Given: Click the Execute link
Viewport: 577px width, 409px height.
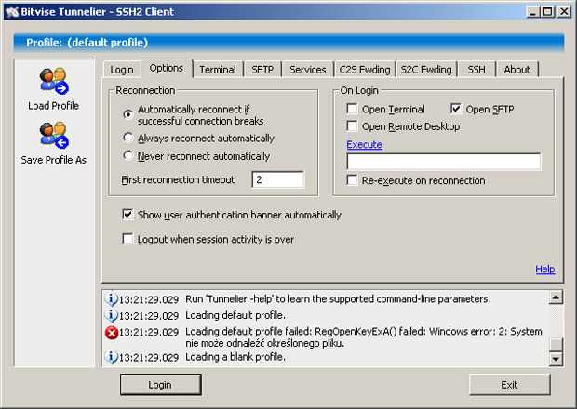Looking at the screenshot, I should click(x=364, y=145).
